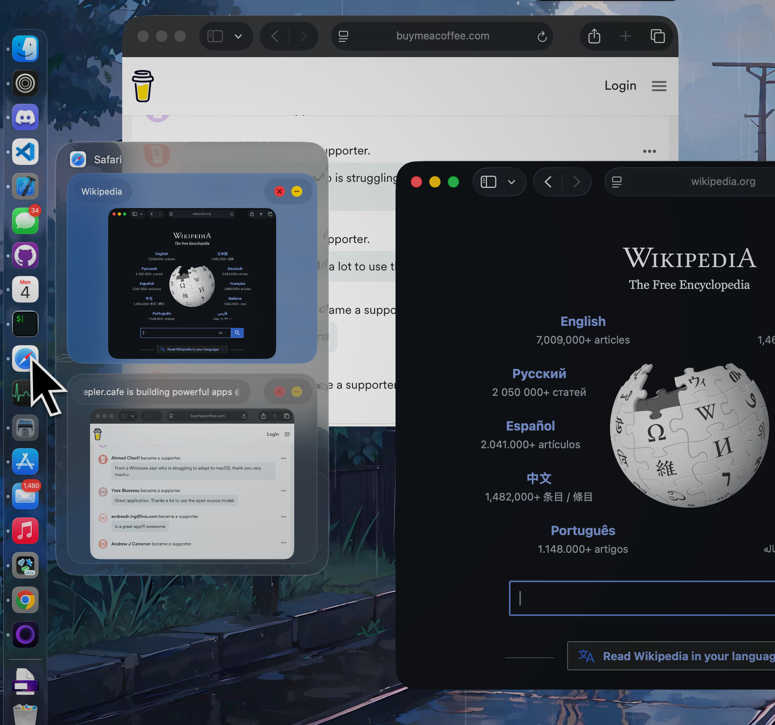The width and height of the screenshot is (775, 725).
Task: Open Mail showing 1,480 unread
Action: point(25,496)
